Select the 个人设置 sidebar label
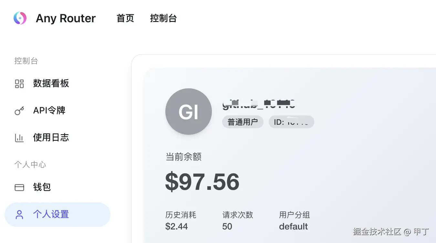436x243 pixels. [51, 214]
